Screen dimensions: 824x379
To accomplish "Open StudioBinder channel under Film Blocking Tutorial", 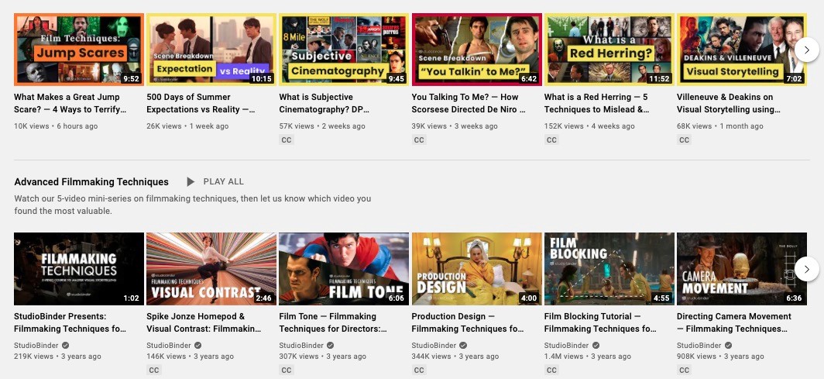I will click(x=567, y=346).
